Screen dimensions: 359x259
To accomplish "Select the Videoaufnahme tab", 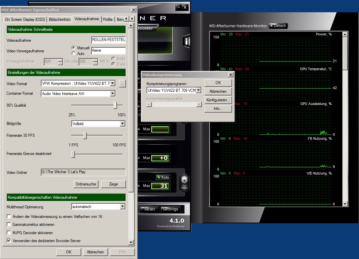I will pyautogui.click(x=87, y=19).
